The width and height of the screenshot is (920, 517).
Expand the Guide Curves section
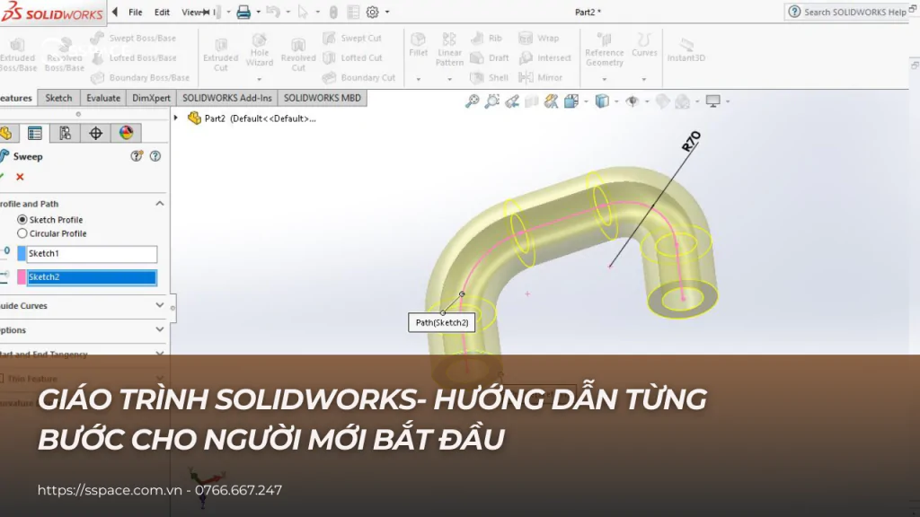(x=160, y=305)
